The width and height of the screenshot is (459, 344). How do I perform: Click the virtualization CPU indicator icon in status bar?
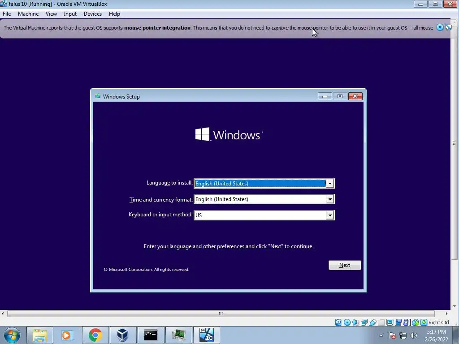407,322
